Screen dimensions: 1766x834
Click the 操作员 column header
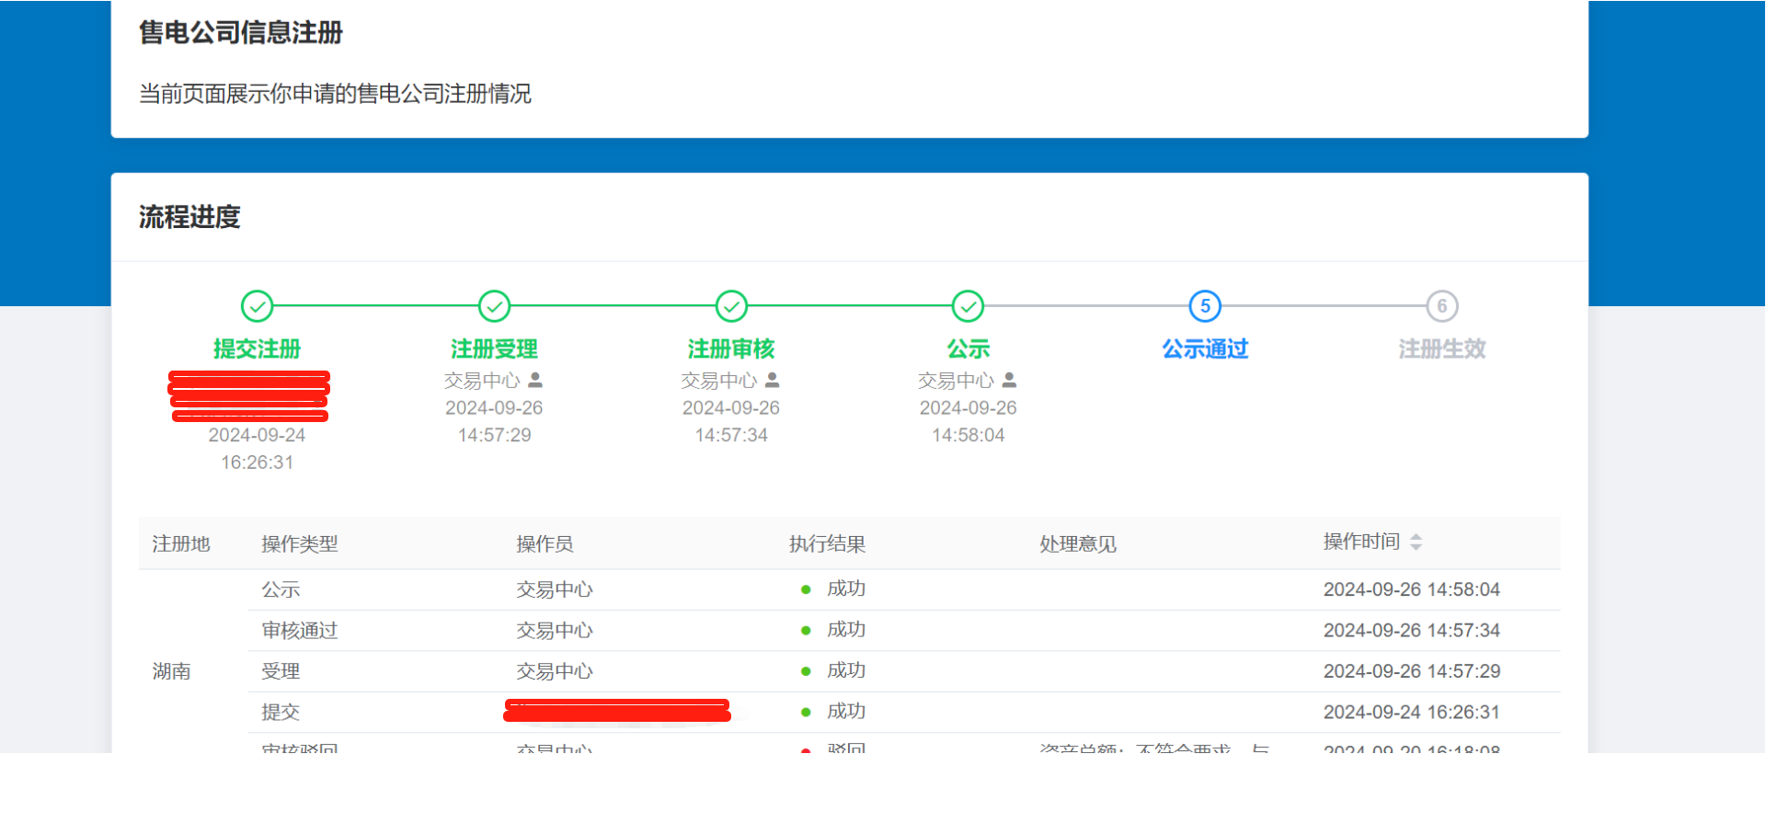[545, 544]
